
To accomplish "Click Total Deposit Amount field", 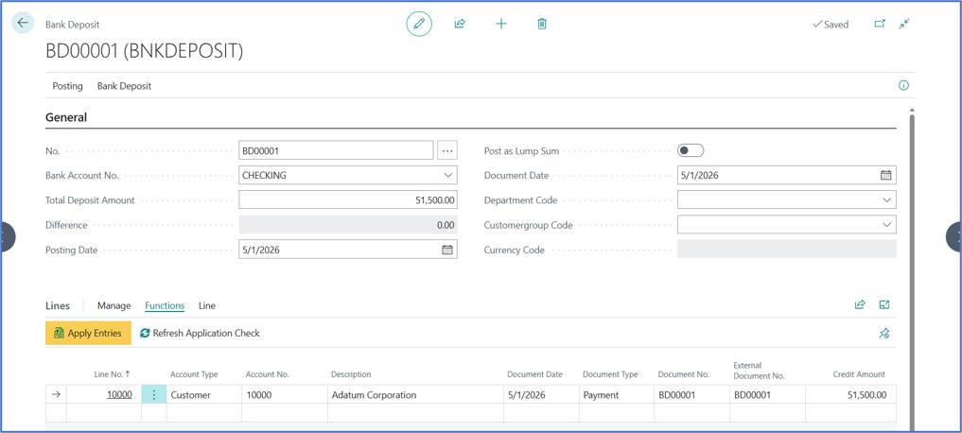I will [348, 199].
